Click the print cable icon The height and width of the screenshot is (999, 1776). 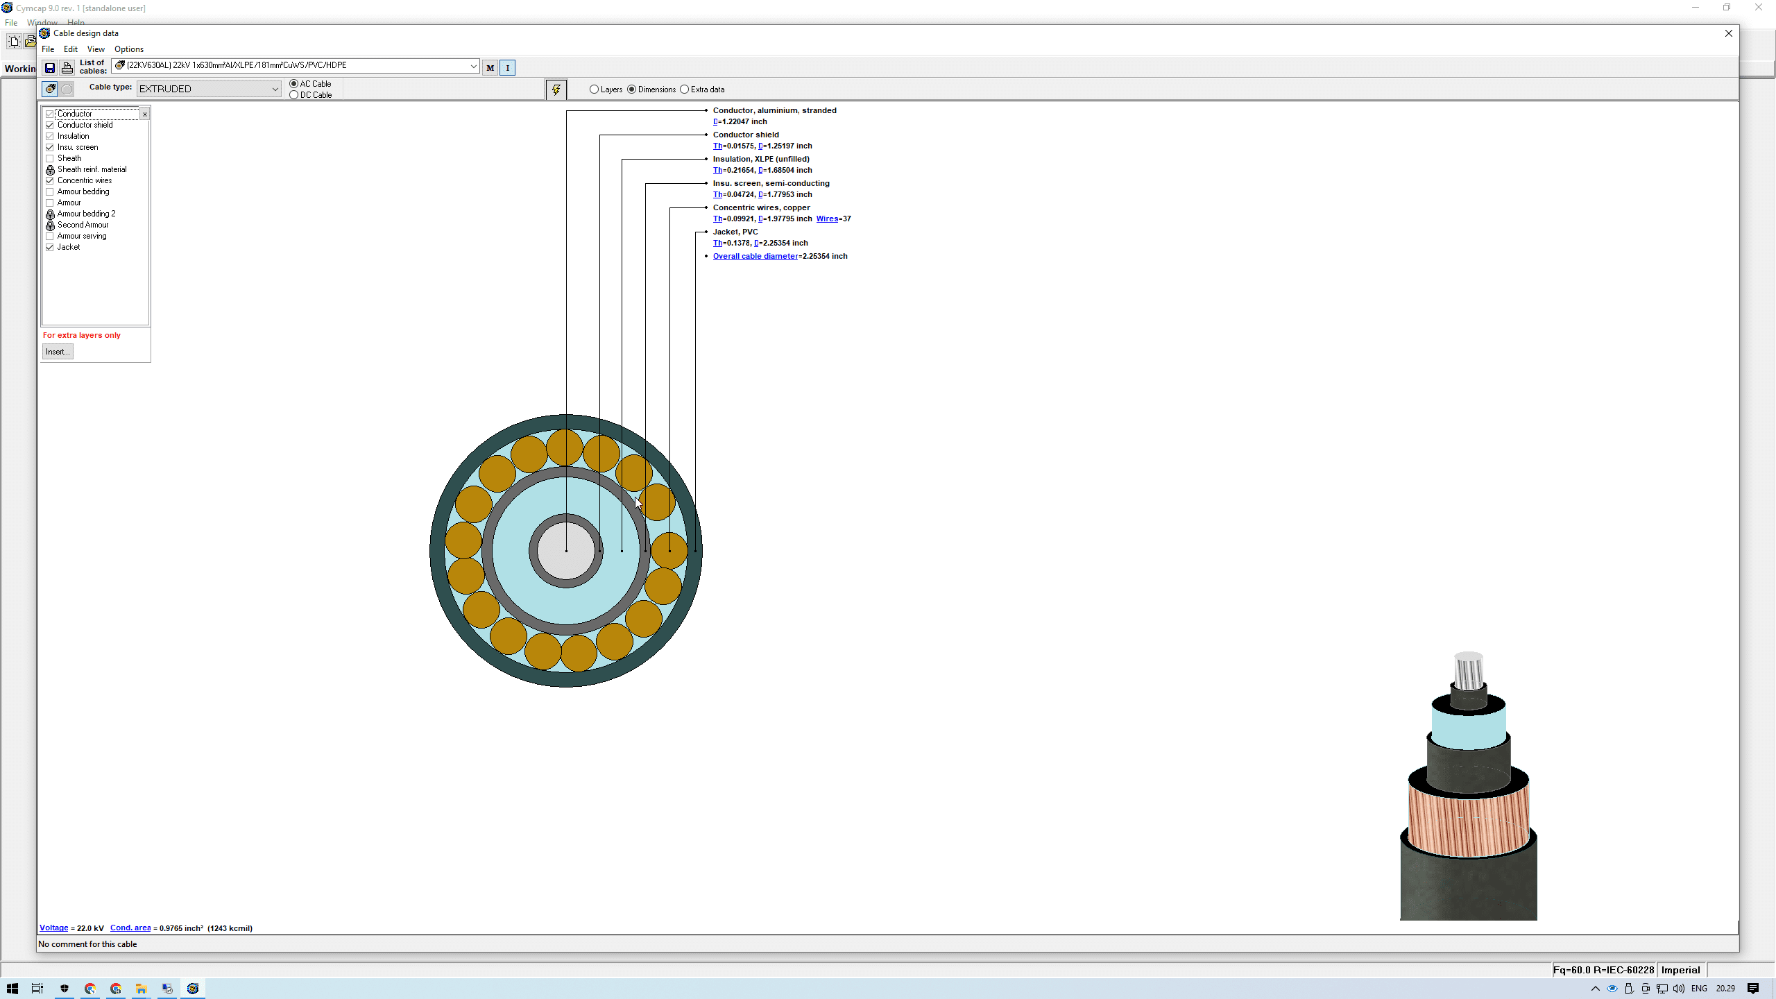click(x=67, y=67)
